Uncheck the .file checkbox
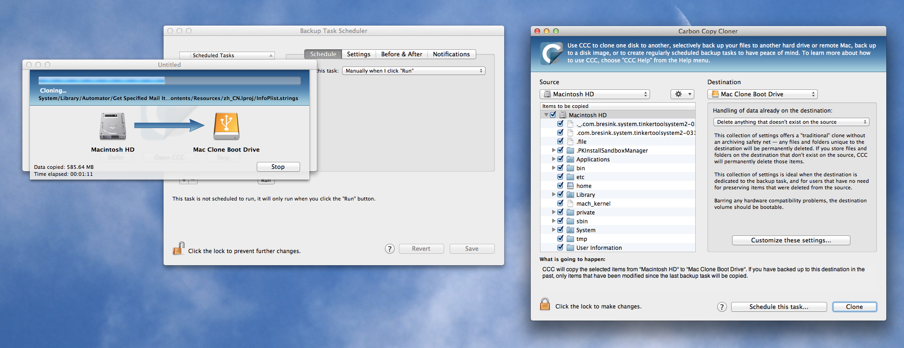 coord(561,141)
